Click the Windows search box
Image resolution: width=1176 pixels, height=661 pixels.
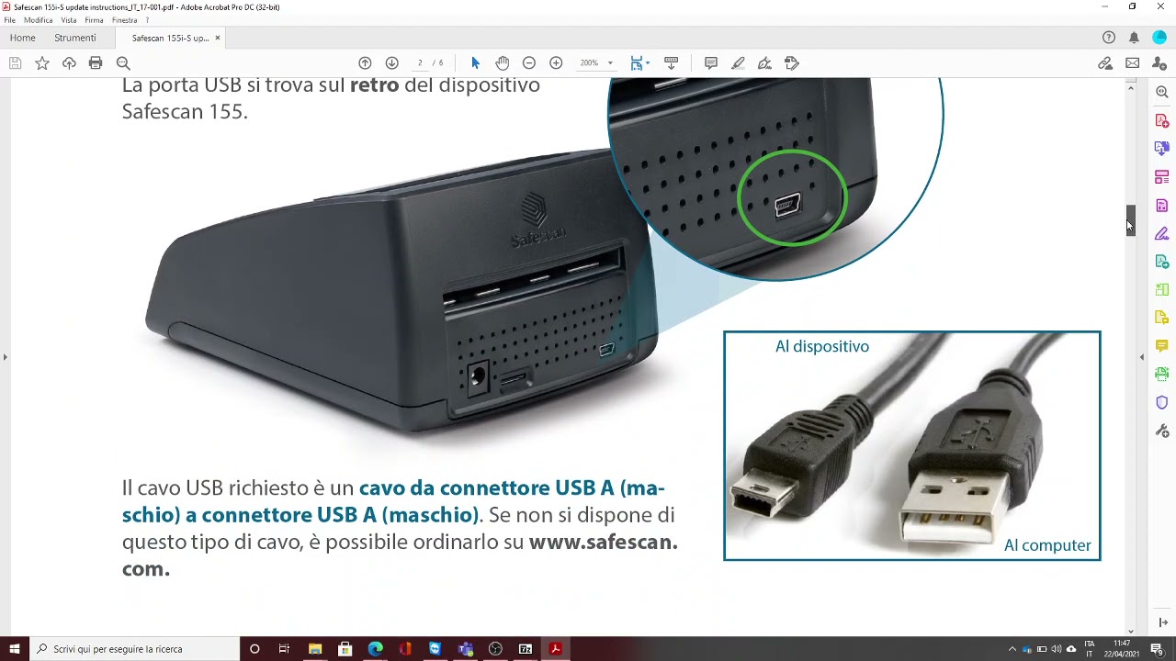134,649
